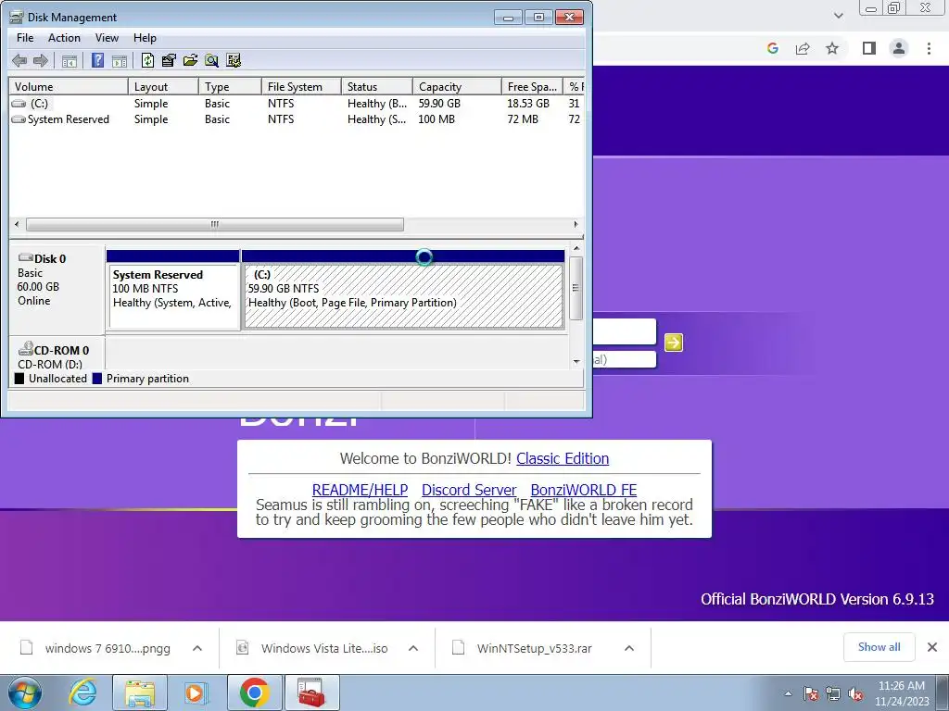Open the Chrome profile avatar icon

(x=899, y=48)
